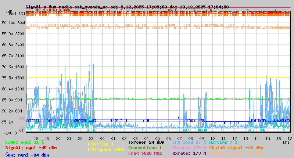The height and width of the screenshot is (158, 294).
Task: Click the 'Txrate: 173 M' legend label
Action: [x=189, y=148]
